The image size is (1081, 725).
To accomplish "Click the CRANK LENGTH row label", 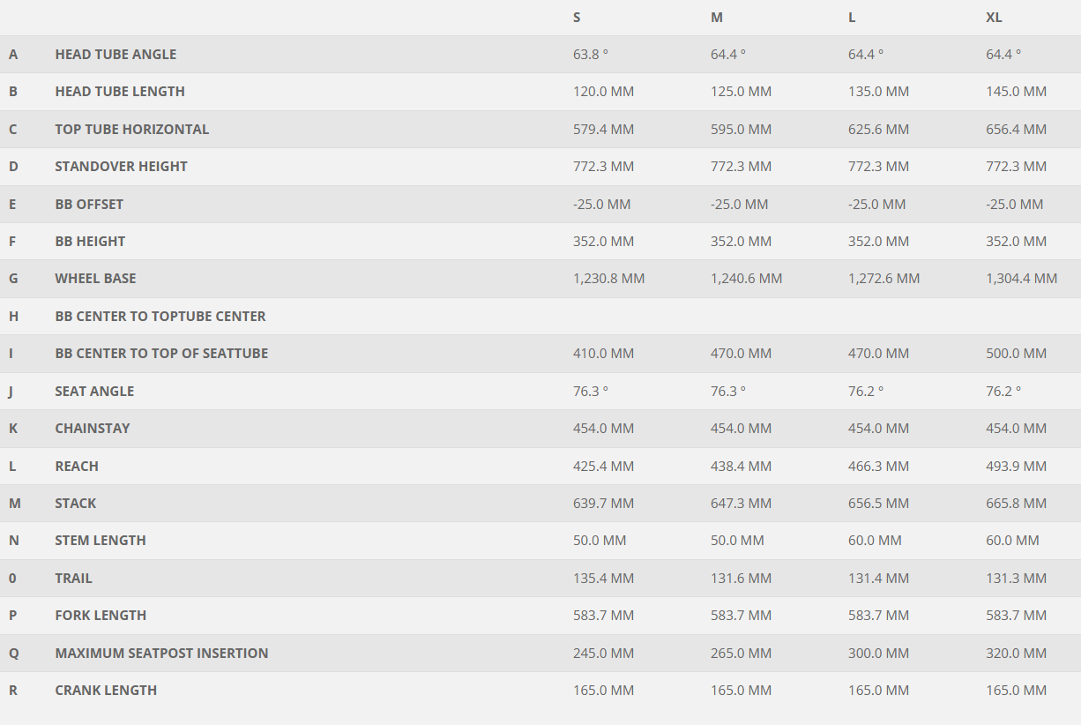I will click(x=106, y=691).
